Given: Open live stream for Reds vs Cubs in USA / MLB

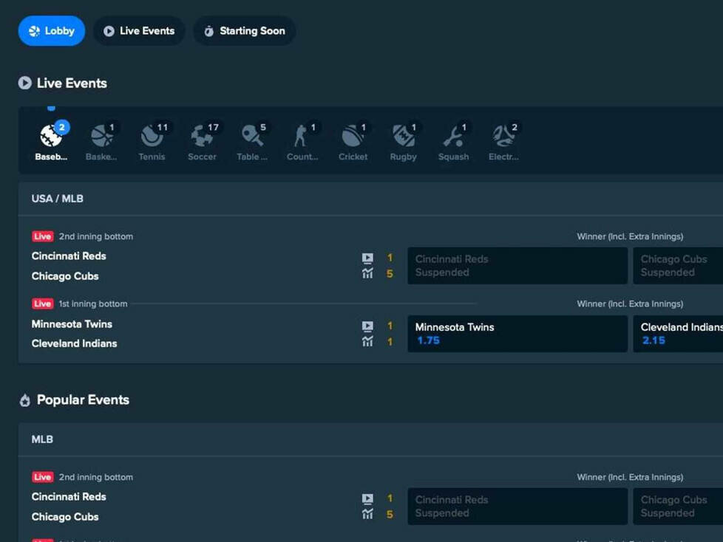Looking at the screenshot, I should point(367,258).
